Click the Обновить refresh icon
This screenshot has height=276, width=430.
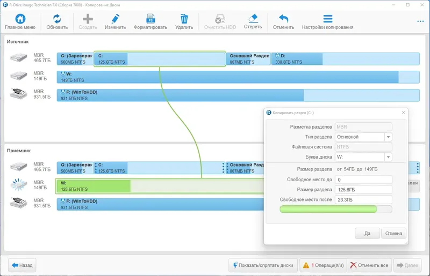(x=57, y=19)
